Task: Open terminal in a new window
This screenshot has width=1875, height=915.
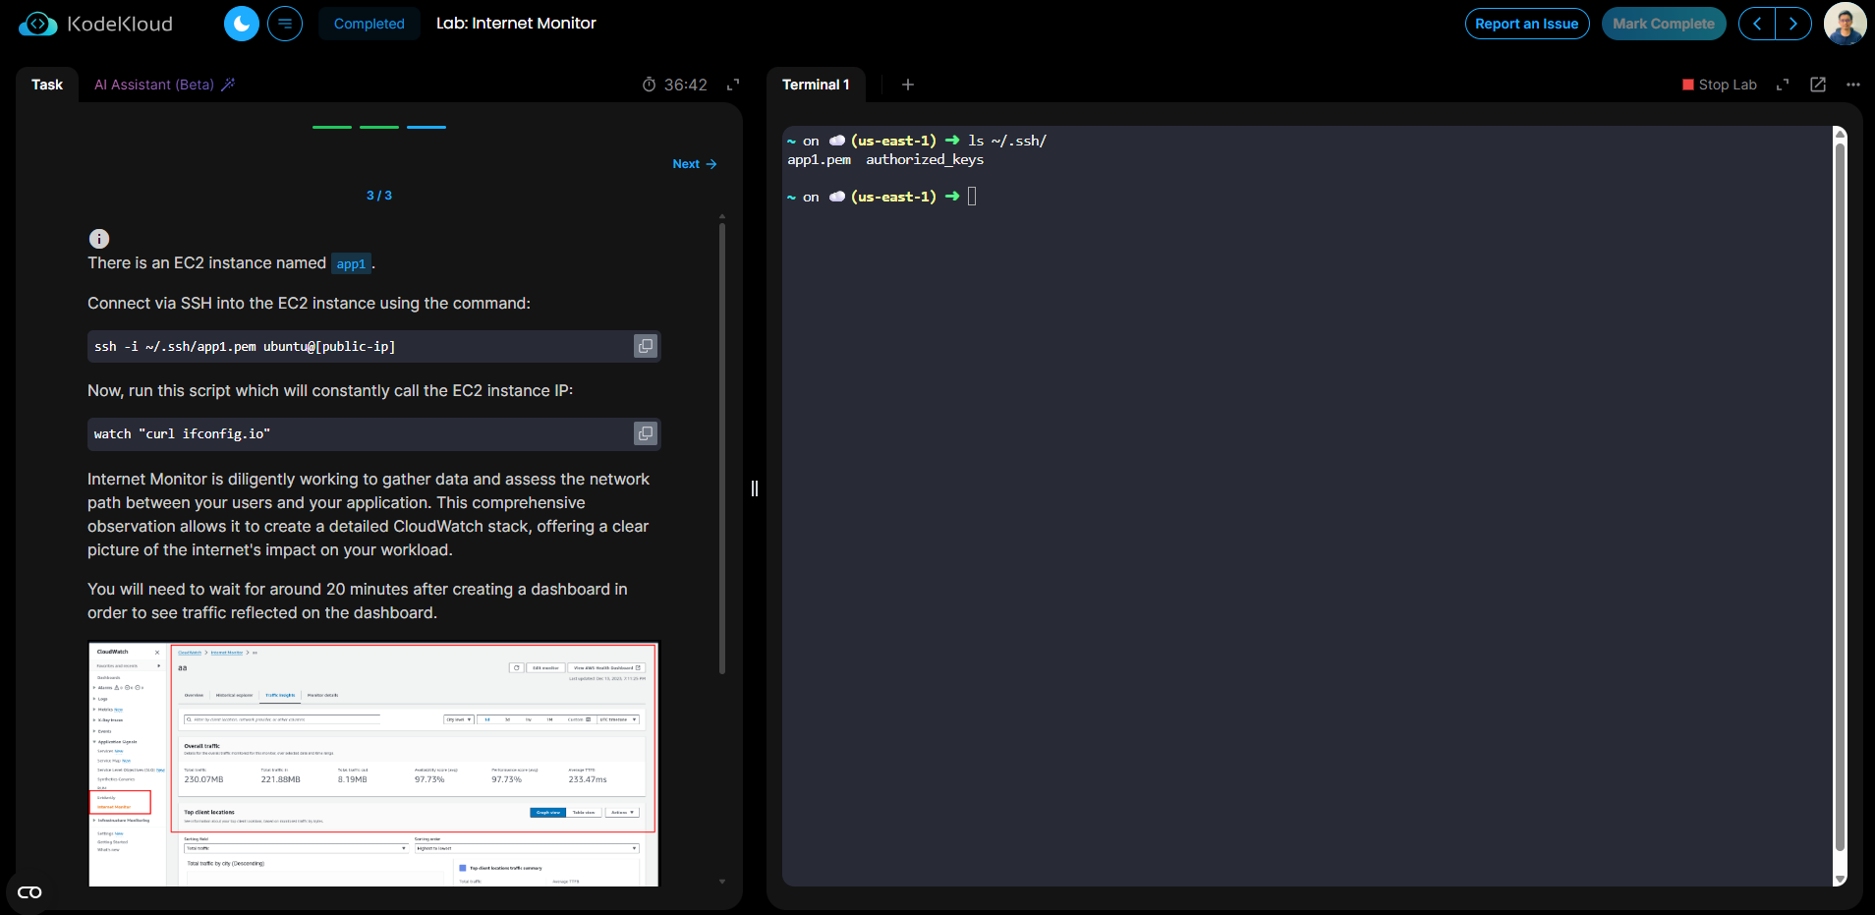Action: pos(1818,85)
